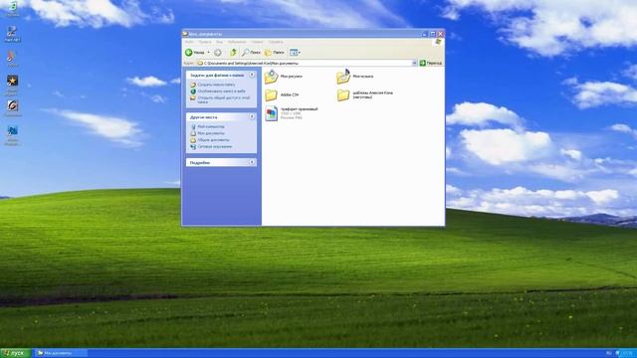This screenshot has height=358, width=637.
Task: Click the Мои рисунки folder name
Action: [292, 77]
